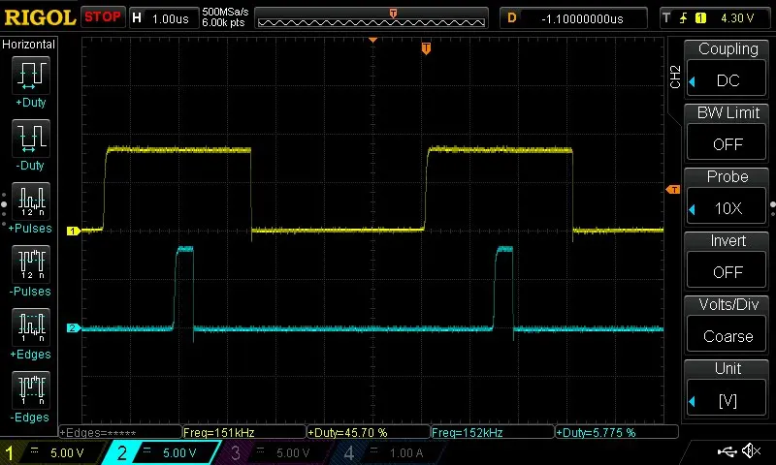Select the active channel 2 tab

161,452
